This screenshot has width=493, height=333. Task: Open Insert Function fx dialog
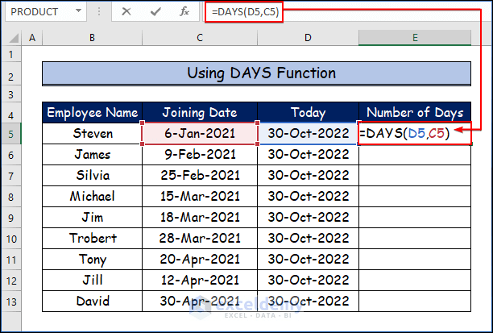tap(184, 11)
